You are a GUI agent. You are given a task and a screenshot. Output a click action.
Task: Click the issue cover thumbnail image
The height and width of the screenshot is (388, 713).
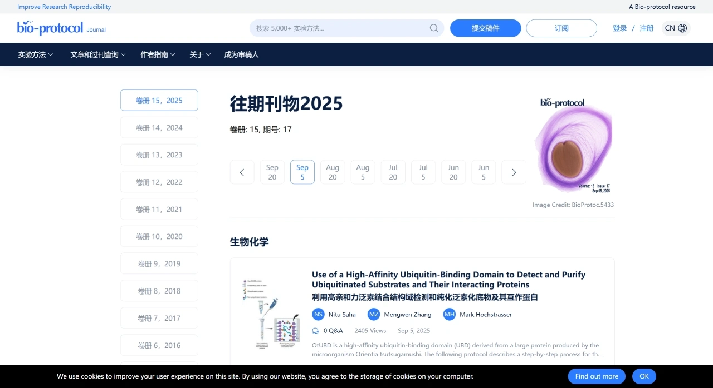pos(573,145)
